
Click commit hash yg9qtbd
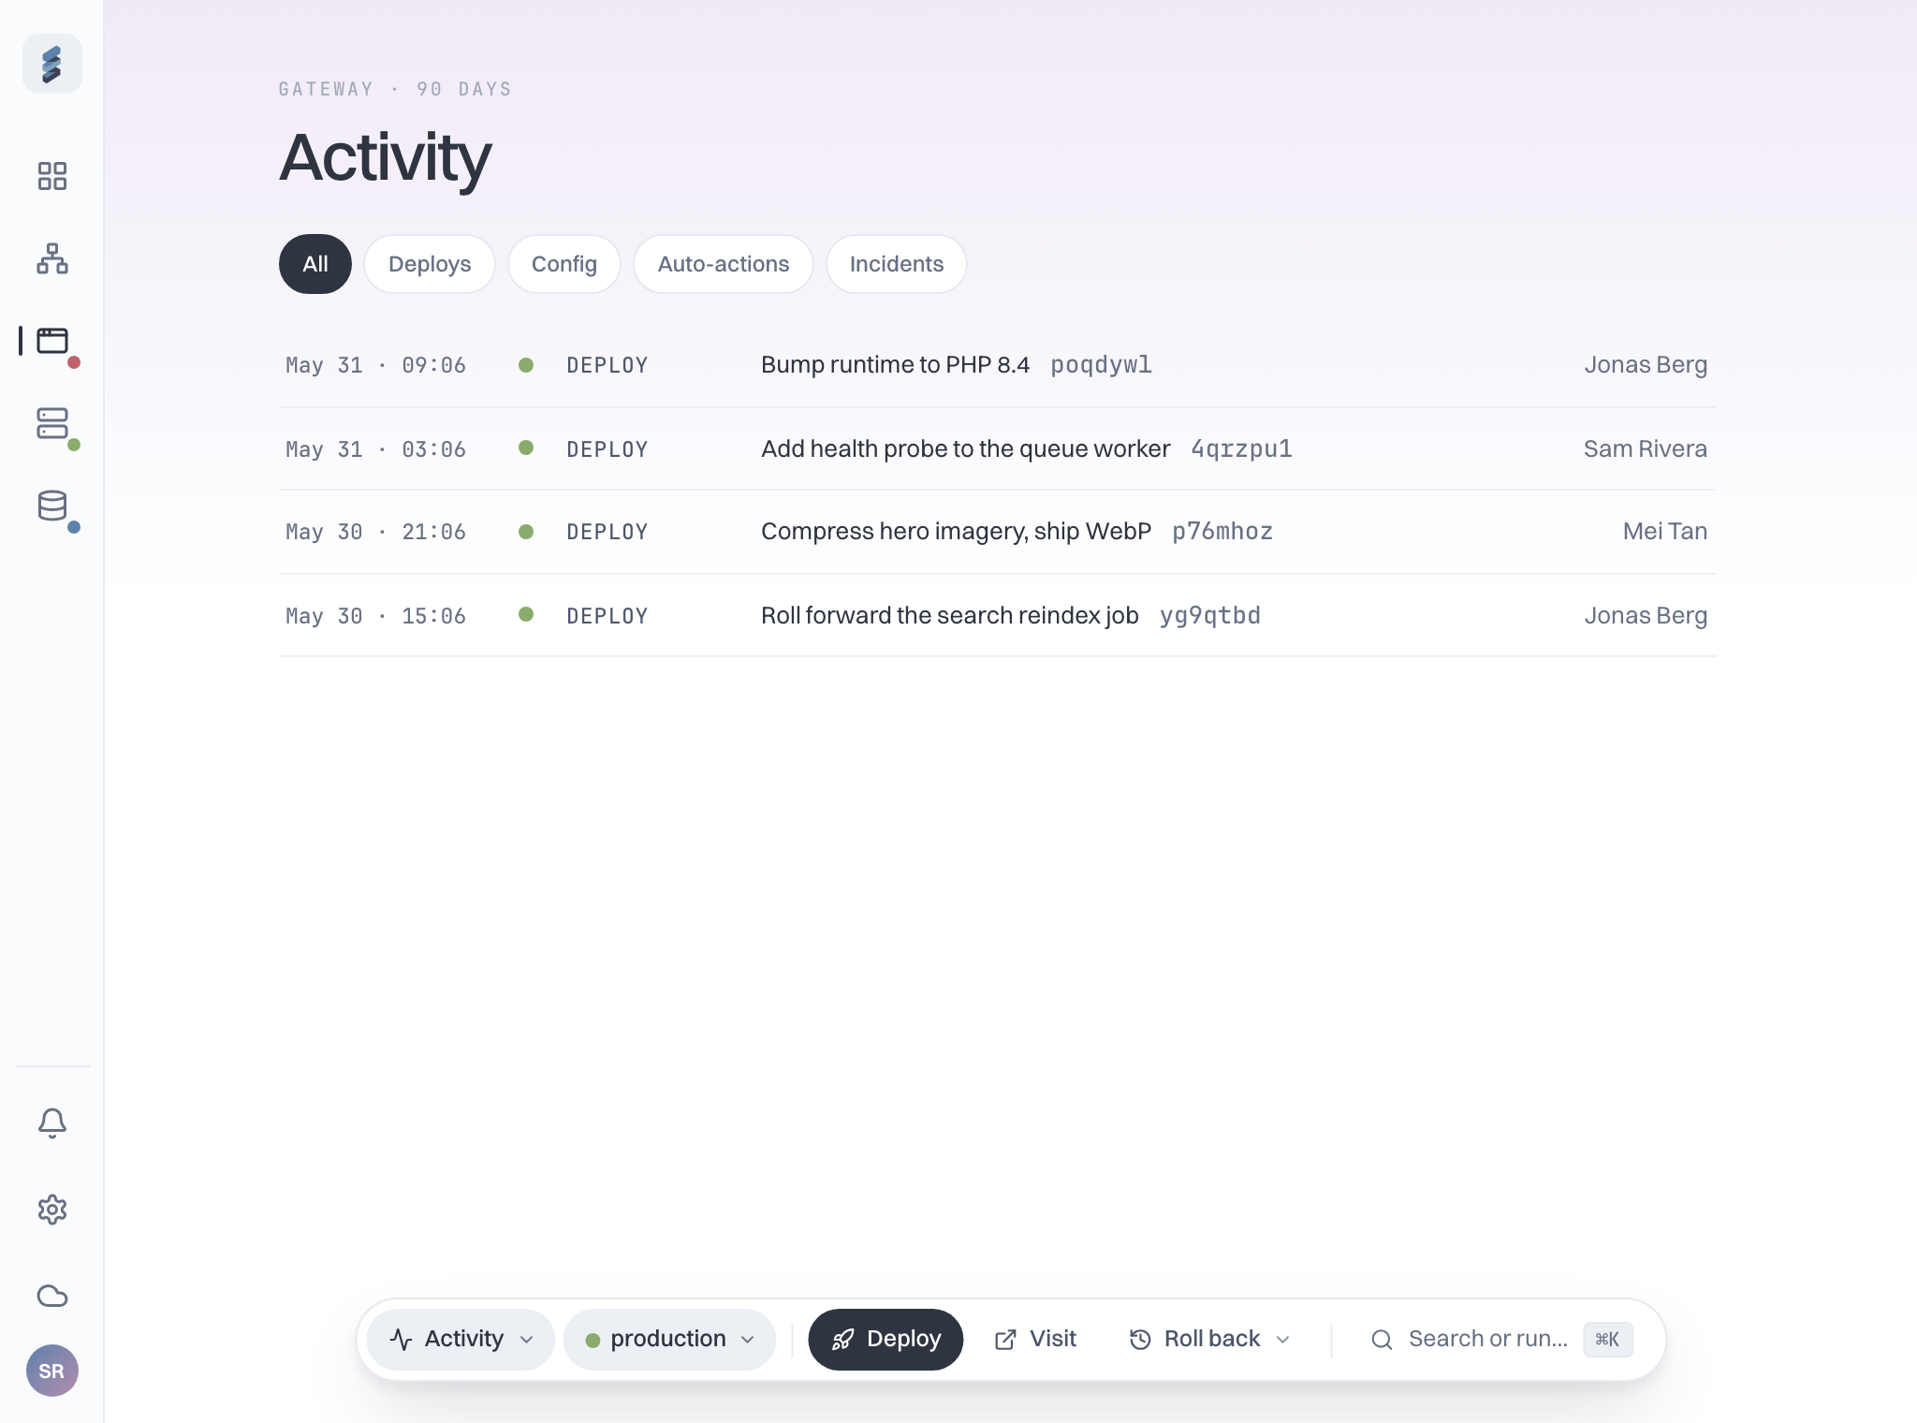pos(1210,616)
